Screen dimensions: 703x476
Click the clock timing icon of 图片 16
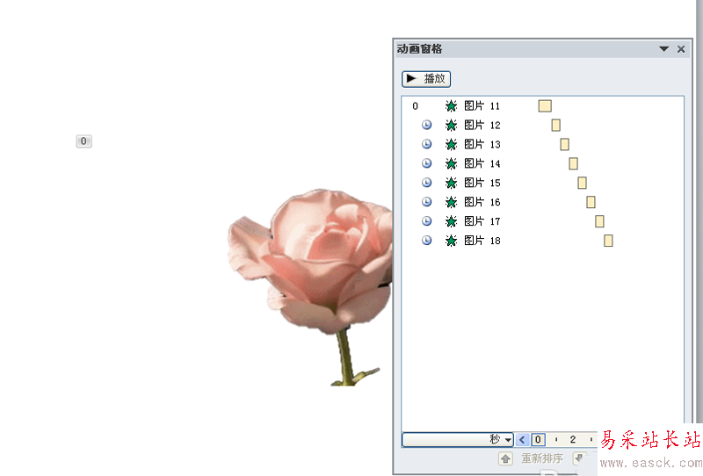427,202
